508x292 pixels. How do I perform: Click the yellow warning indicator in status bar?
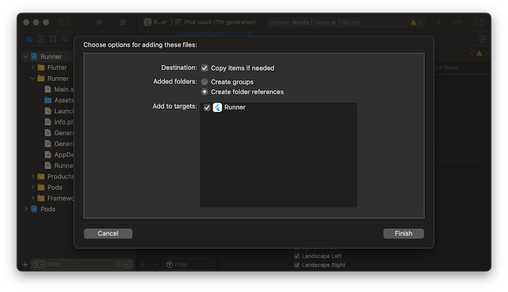click(415, 22)
